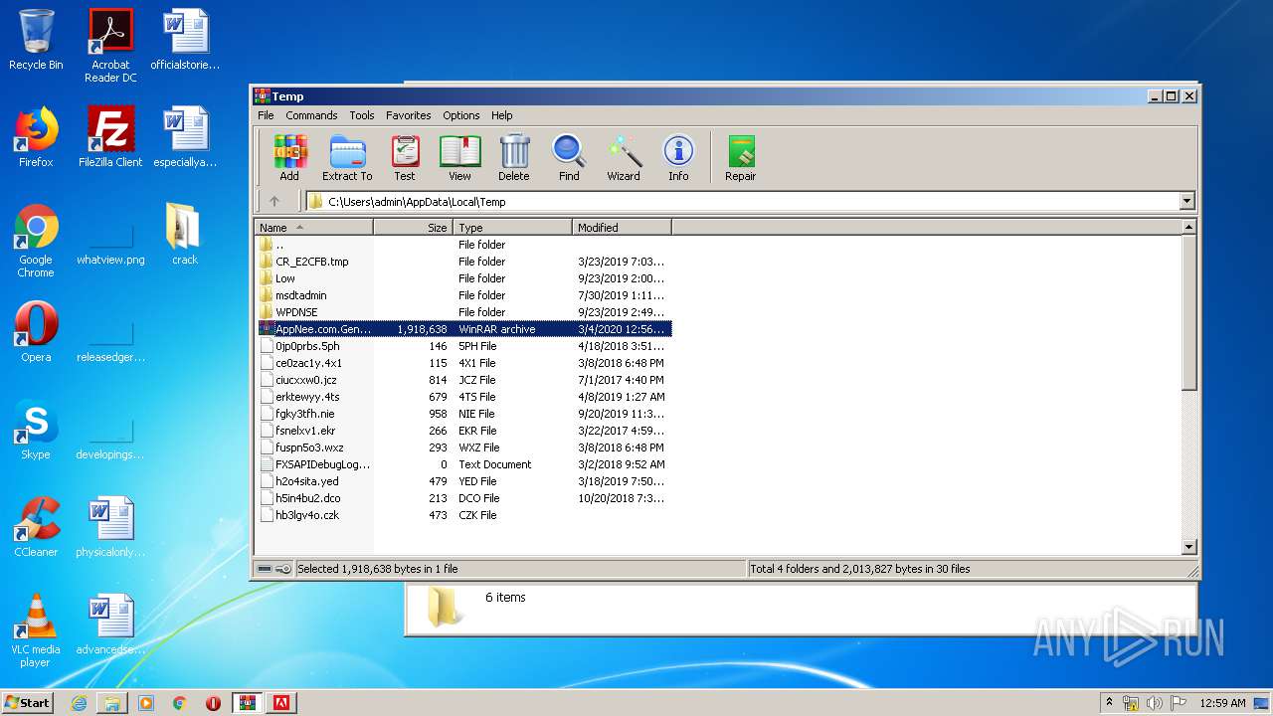Open the File menu
Viewport: 1273px width, 716px height.
pyautogui.click(x=267, y=115)
